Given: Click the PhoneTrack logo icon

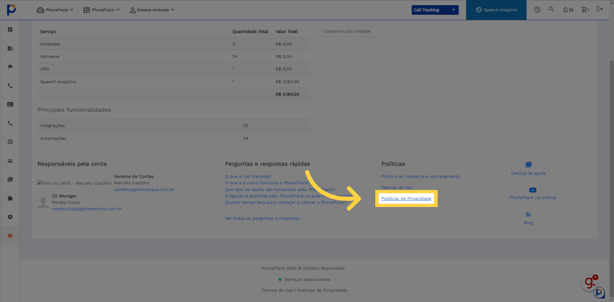Looking at the screenshot, I should pos(11,10).
